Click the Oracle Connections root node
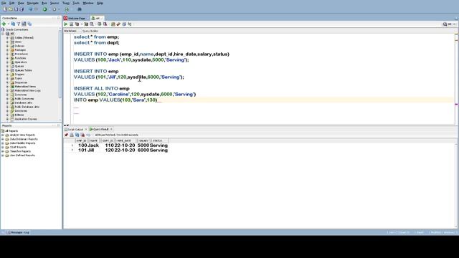Screen dimensions: 459x258 (x=17, y=29)
